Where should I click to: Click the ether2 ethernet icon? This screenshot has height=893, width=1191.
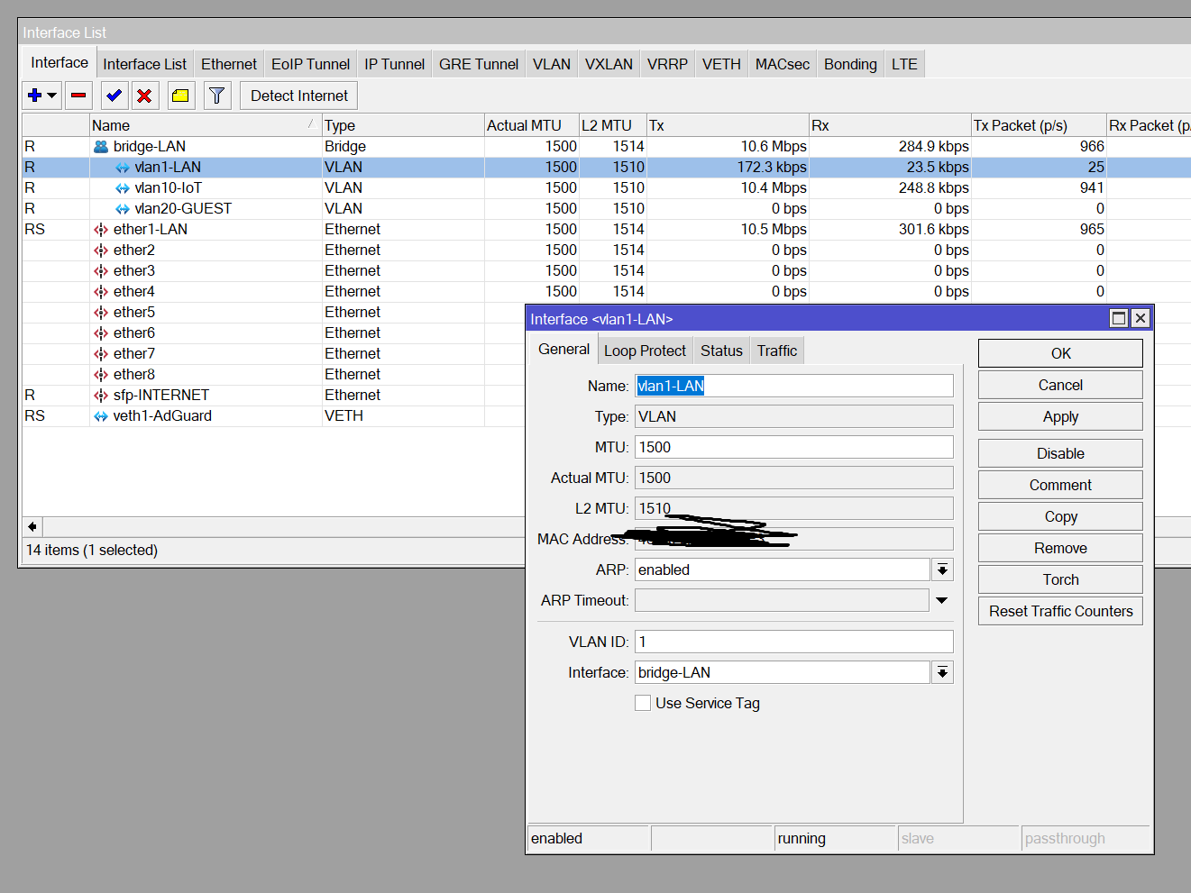click(x=101, y=251)
